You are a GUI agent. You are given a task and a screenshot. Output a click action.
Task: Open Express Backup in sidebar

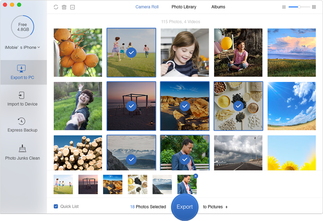tap(22, 125)
